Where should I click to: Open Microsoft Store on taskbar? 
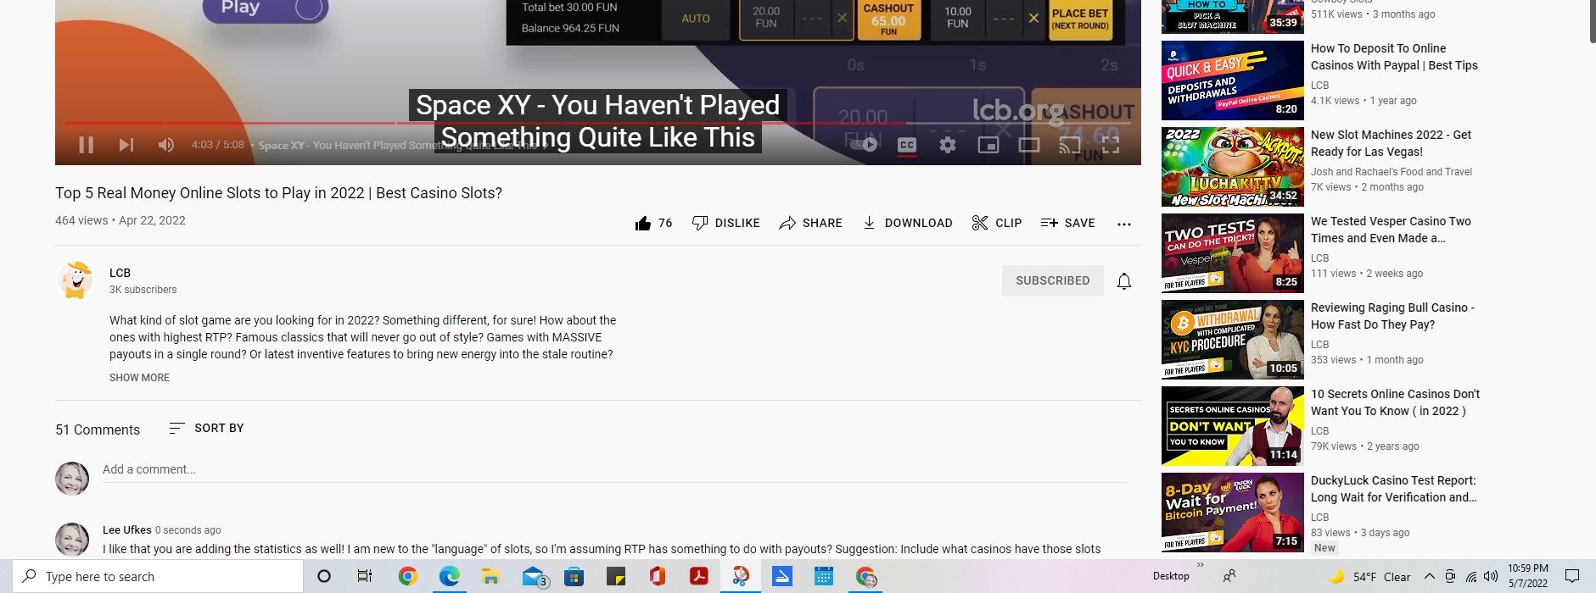coord(574,576)
